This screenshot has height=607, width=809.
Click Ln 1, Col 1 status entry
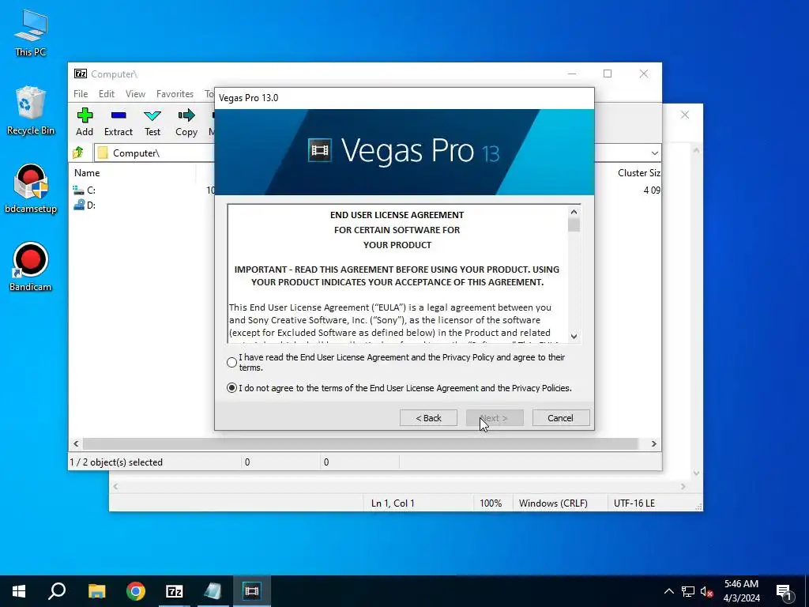(393, 503)
